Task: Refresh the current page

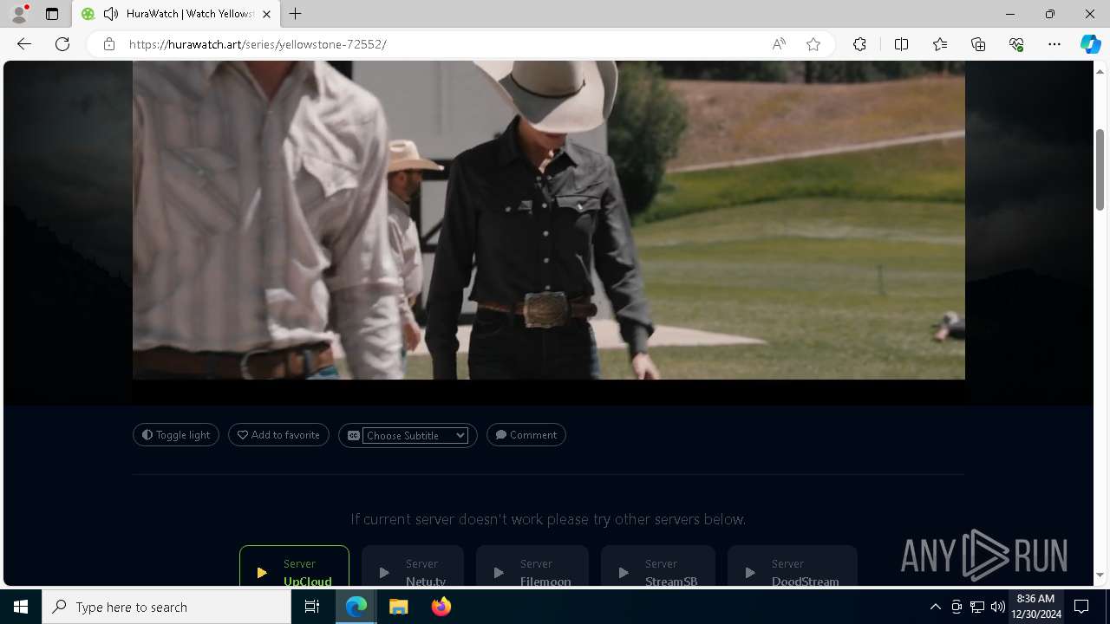Action: tap(62, 44)
